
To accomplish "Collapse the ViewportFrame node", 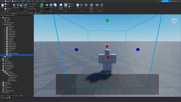I will click(7, 75).
